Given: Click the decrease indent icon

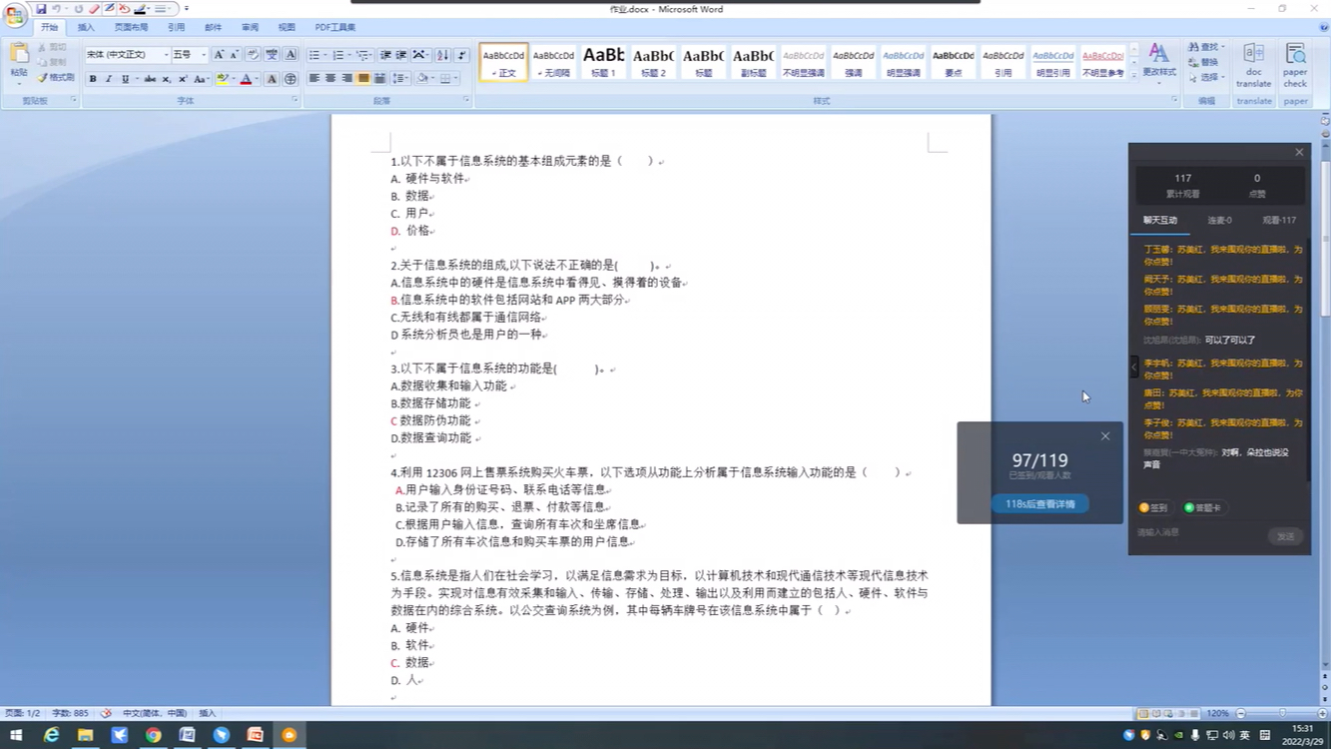Looking at the screenshot, I should (x=385, y=55).
